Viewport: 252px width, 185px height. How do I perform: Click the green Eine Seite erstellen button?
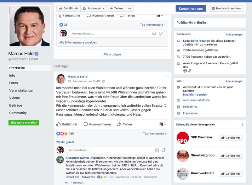(x=24, y=123)
